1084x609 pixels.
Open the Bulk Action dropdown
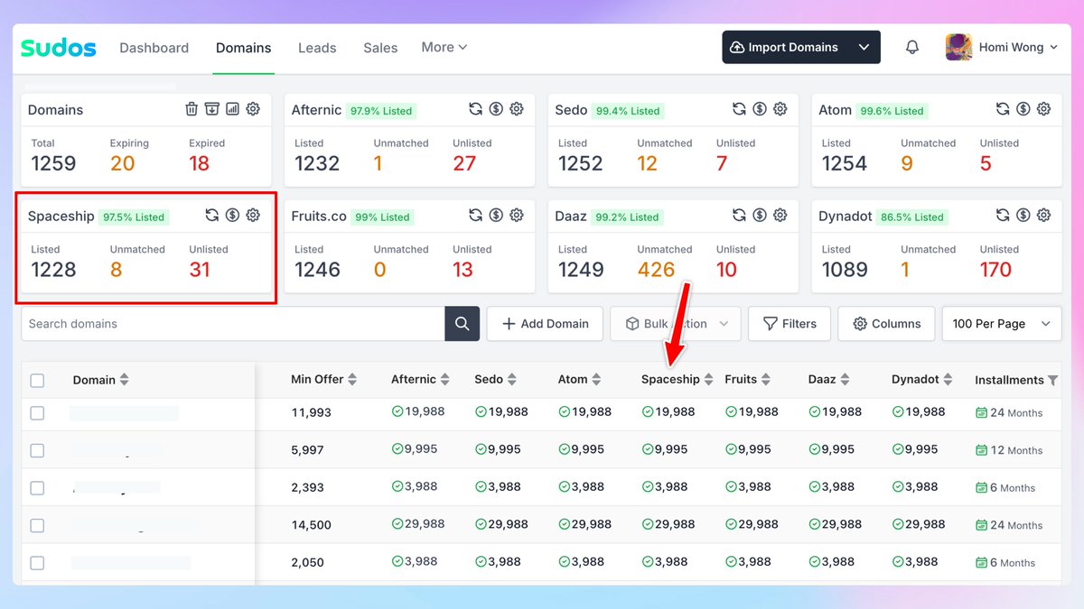click(x=676, y=324)
